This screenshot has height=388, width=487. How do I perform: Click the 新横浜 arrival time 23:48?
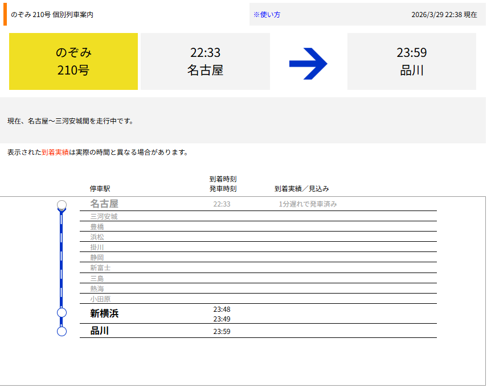coord(222,309)
